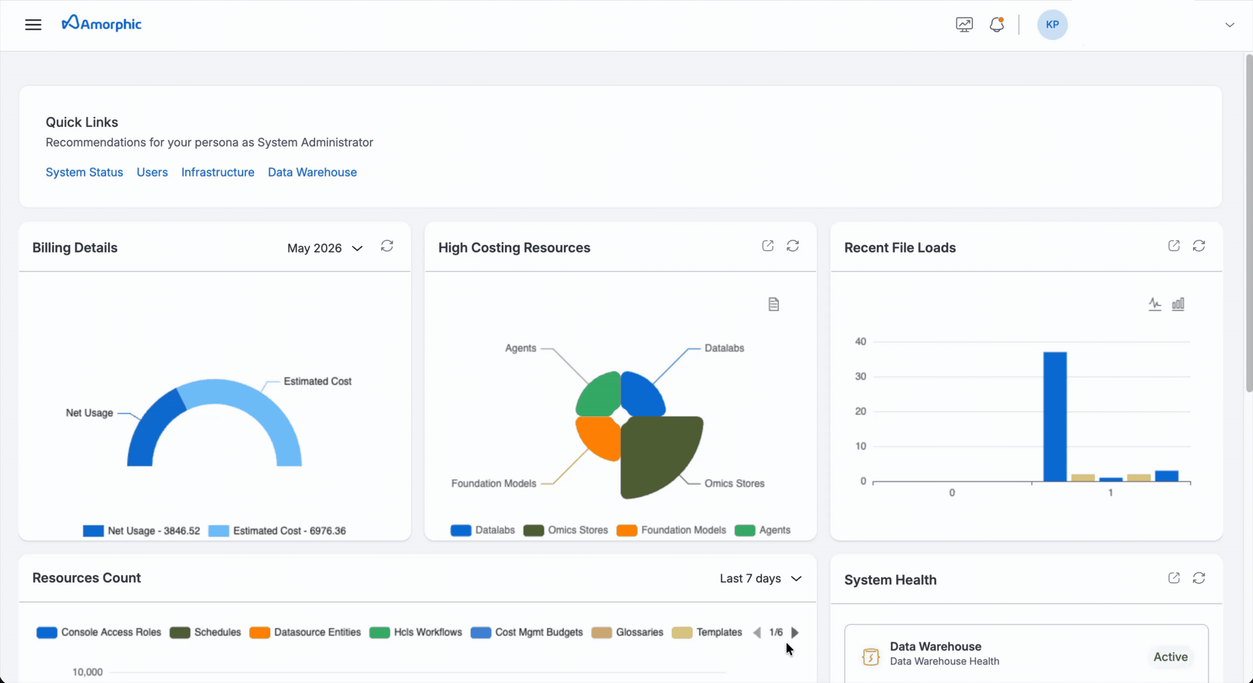Open the hamburger navigation menu
The width and height of the screenshot is (1253, 683).
click(x=33, y=25)
